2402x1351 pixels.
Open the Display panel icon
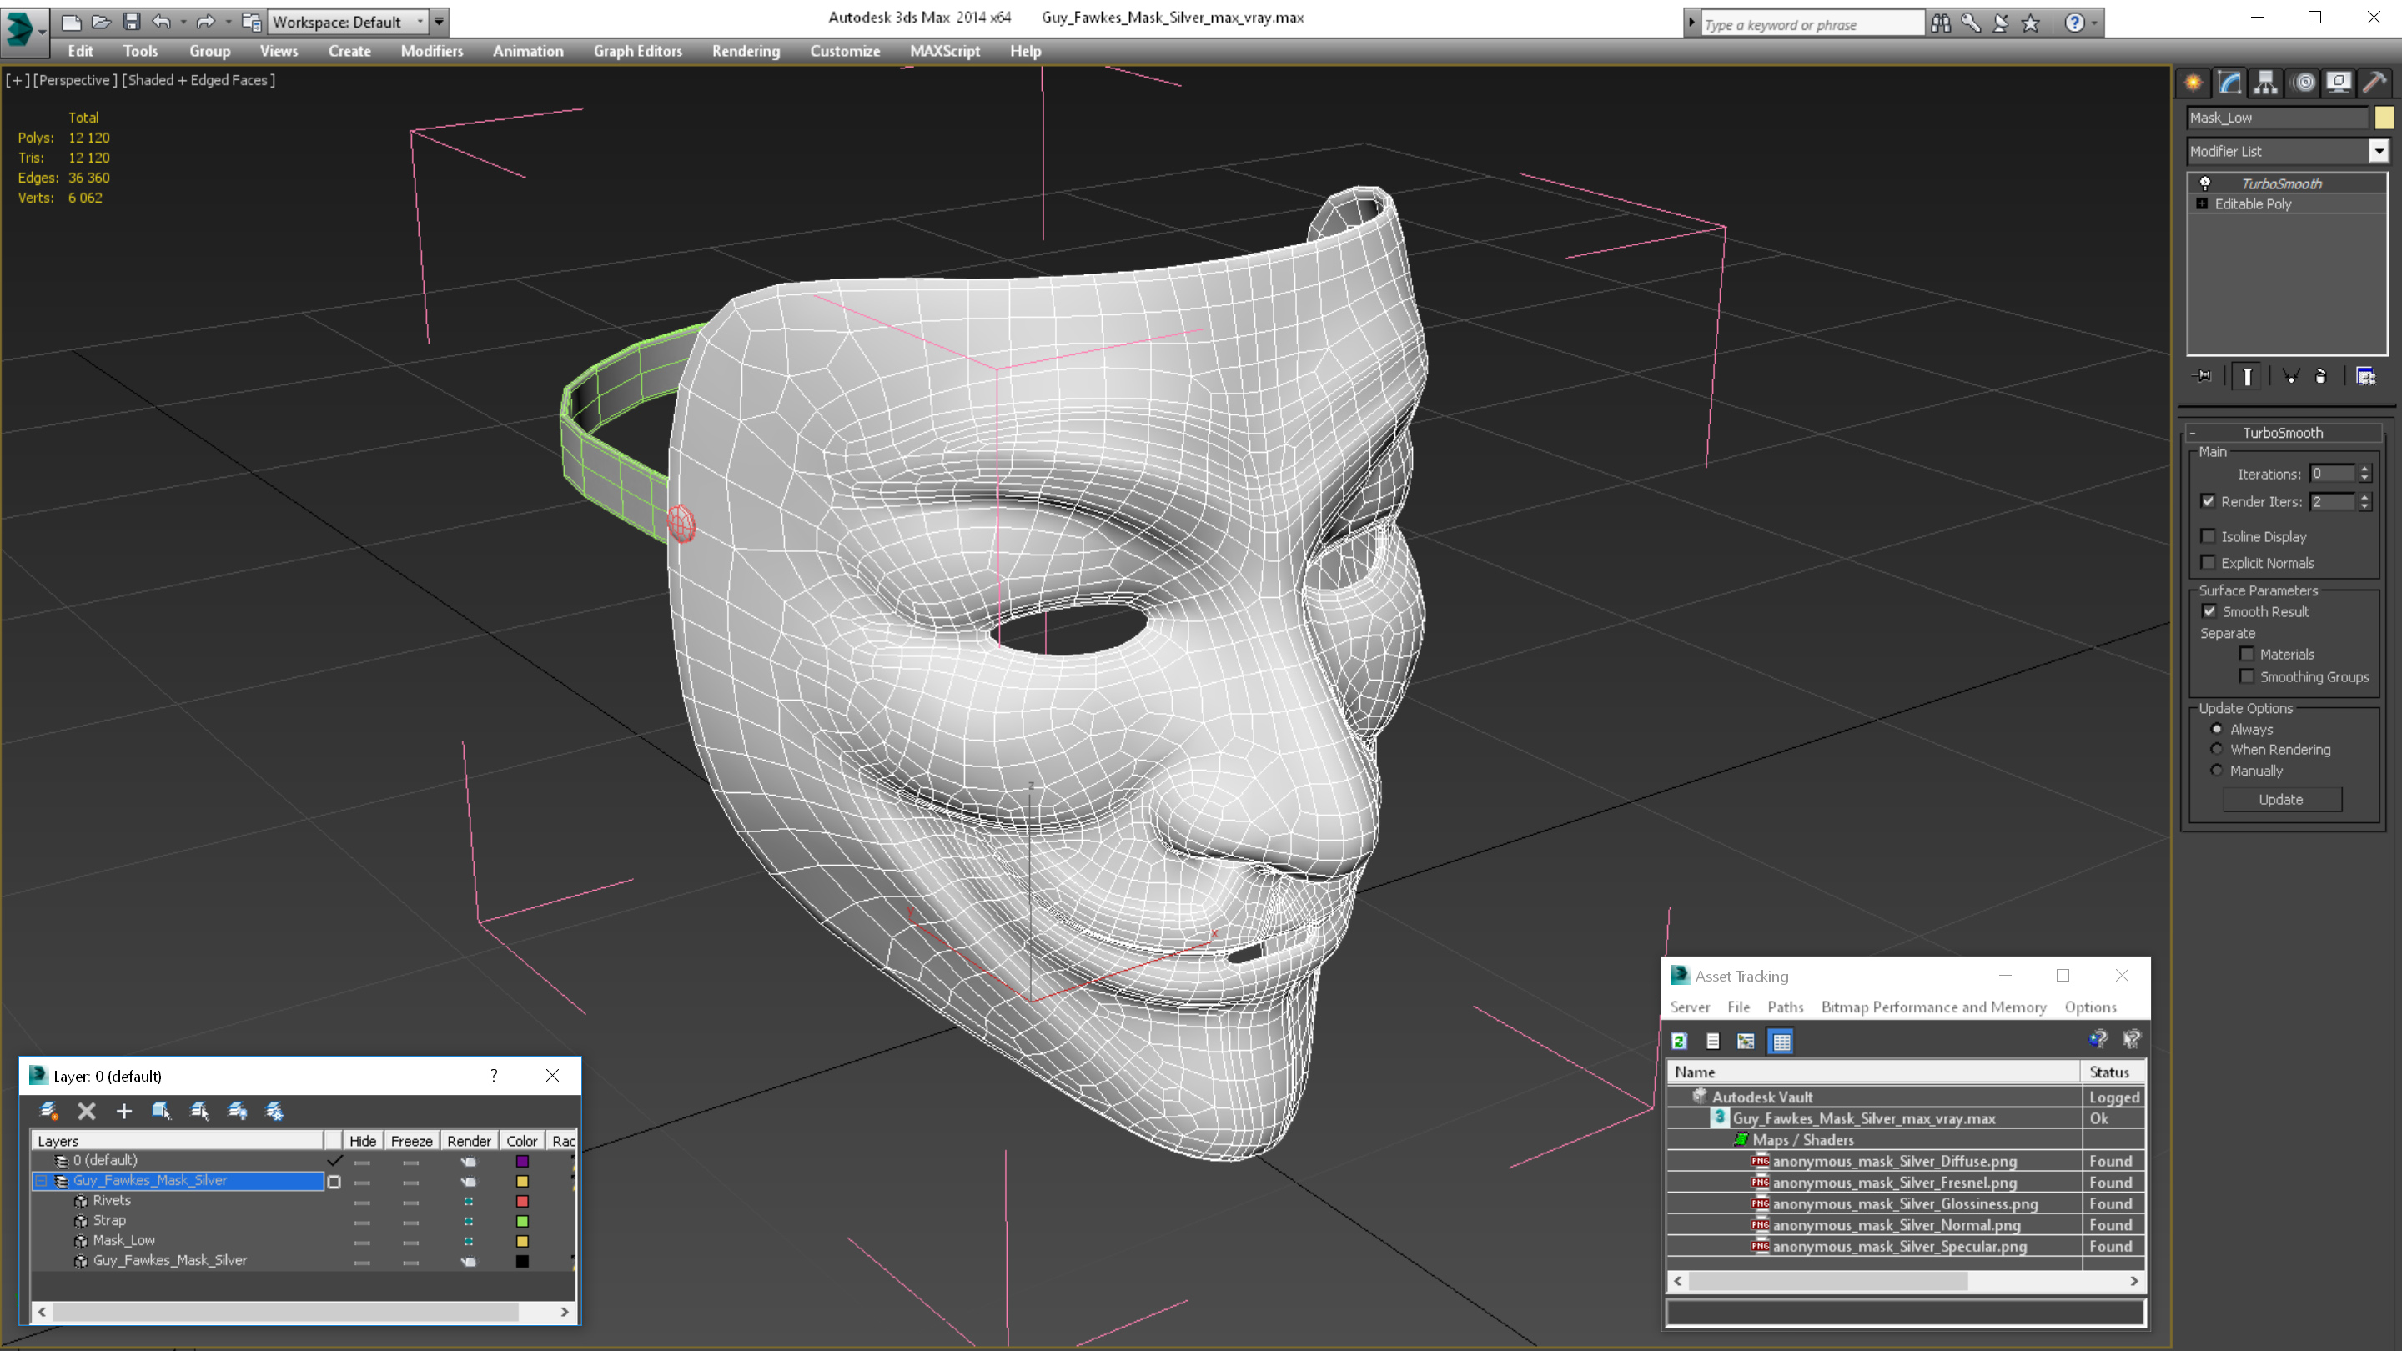[2339, 83]
